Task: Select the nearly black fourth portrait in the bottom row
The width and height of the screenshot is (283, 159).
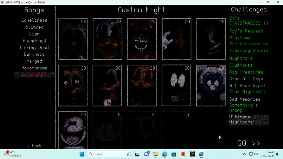Action: (176, 130)
